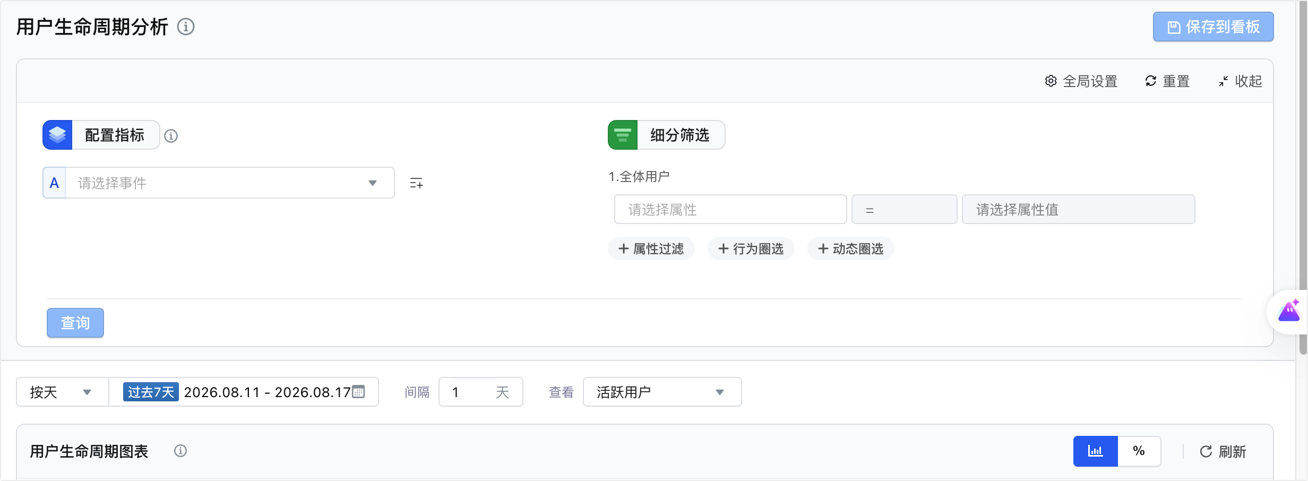Open the 活跃用户 view dropdown

[662, 392]
